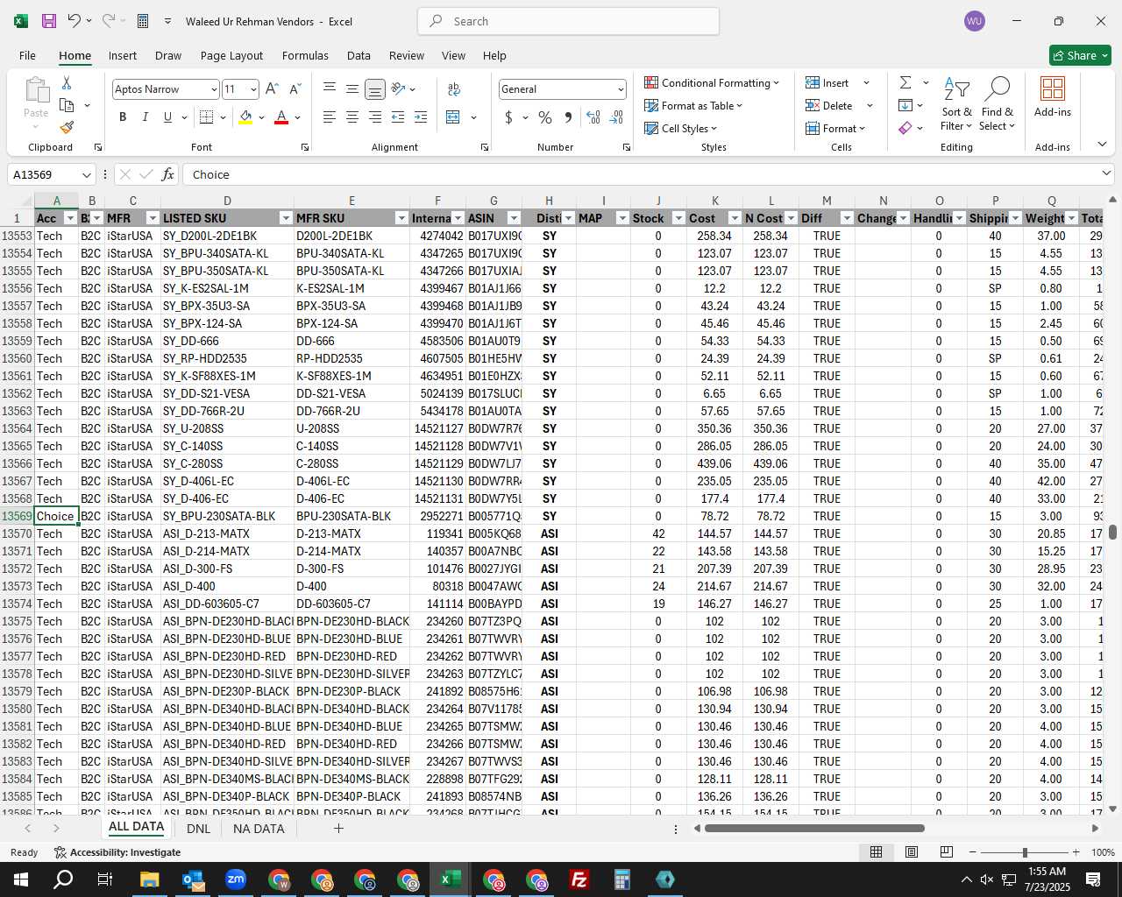Click the Save icon in title bar
The height and width of the screenshot is (897, 1122).
tap(48, 21)
